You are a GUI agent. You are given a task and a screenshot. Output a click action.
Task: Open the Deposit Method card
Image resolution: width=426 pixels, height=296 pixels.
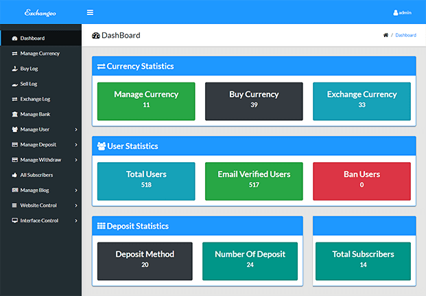click(145, 261)
